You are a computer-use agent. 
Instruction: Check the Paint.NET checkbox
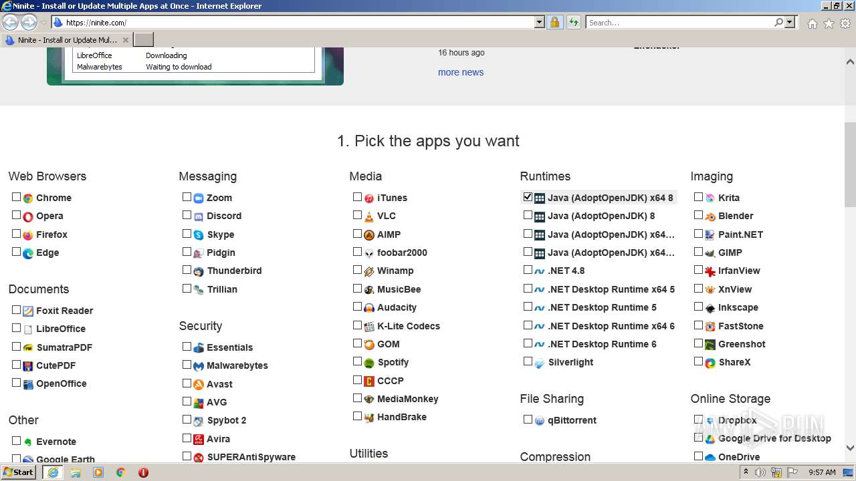(698, 234)
